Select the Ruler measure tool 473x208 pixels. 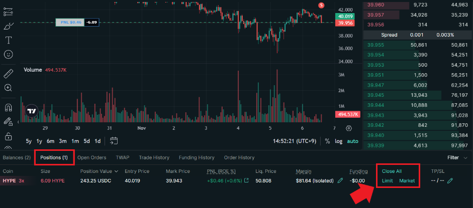[9, 74]
